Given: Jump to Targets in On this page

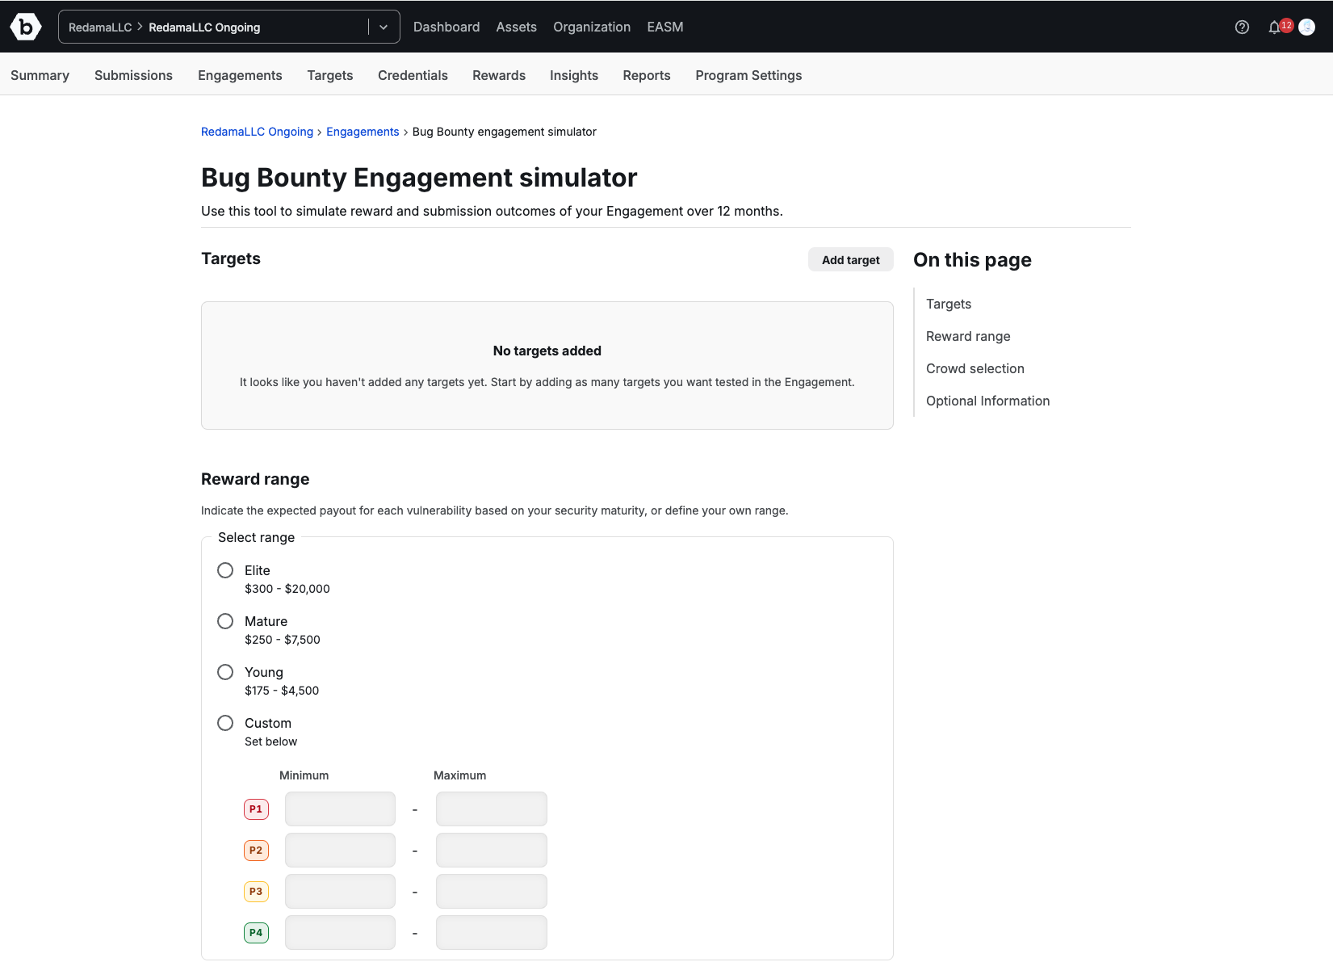Looking at the screenshot, I should point(949,304).
